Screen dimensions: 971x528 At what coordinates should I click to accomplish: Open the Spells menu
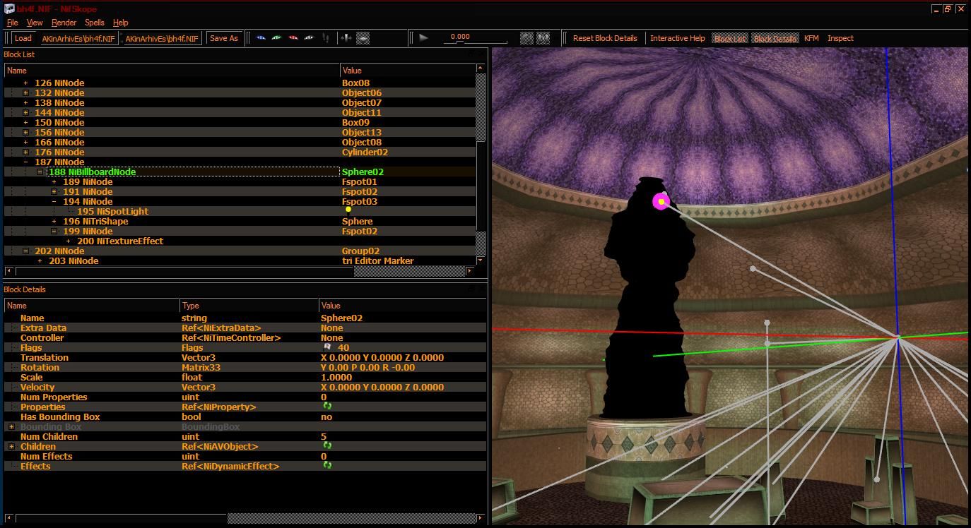pyautogui.click(x=94, y=23)
